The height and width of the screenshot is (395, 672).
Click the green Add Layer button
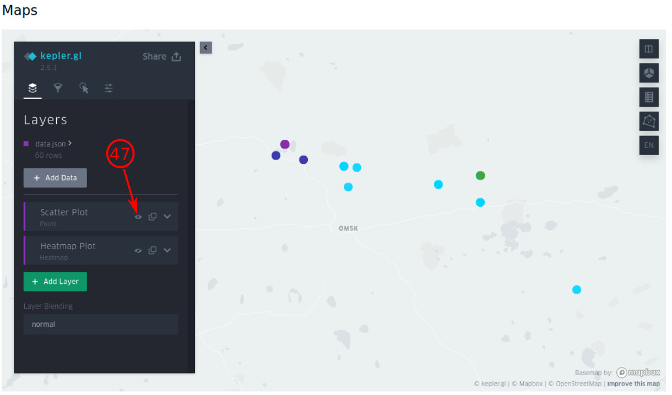[x=55, y=282]
